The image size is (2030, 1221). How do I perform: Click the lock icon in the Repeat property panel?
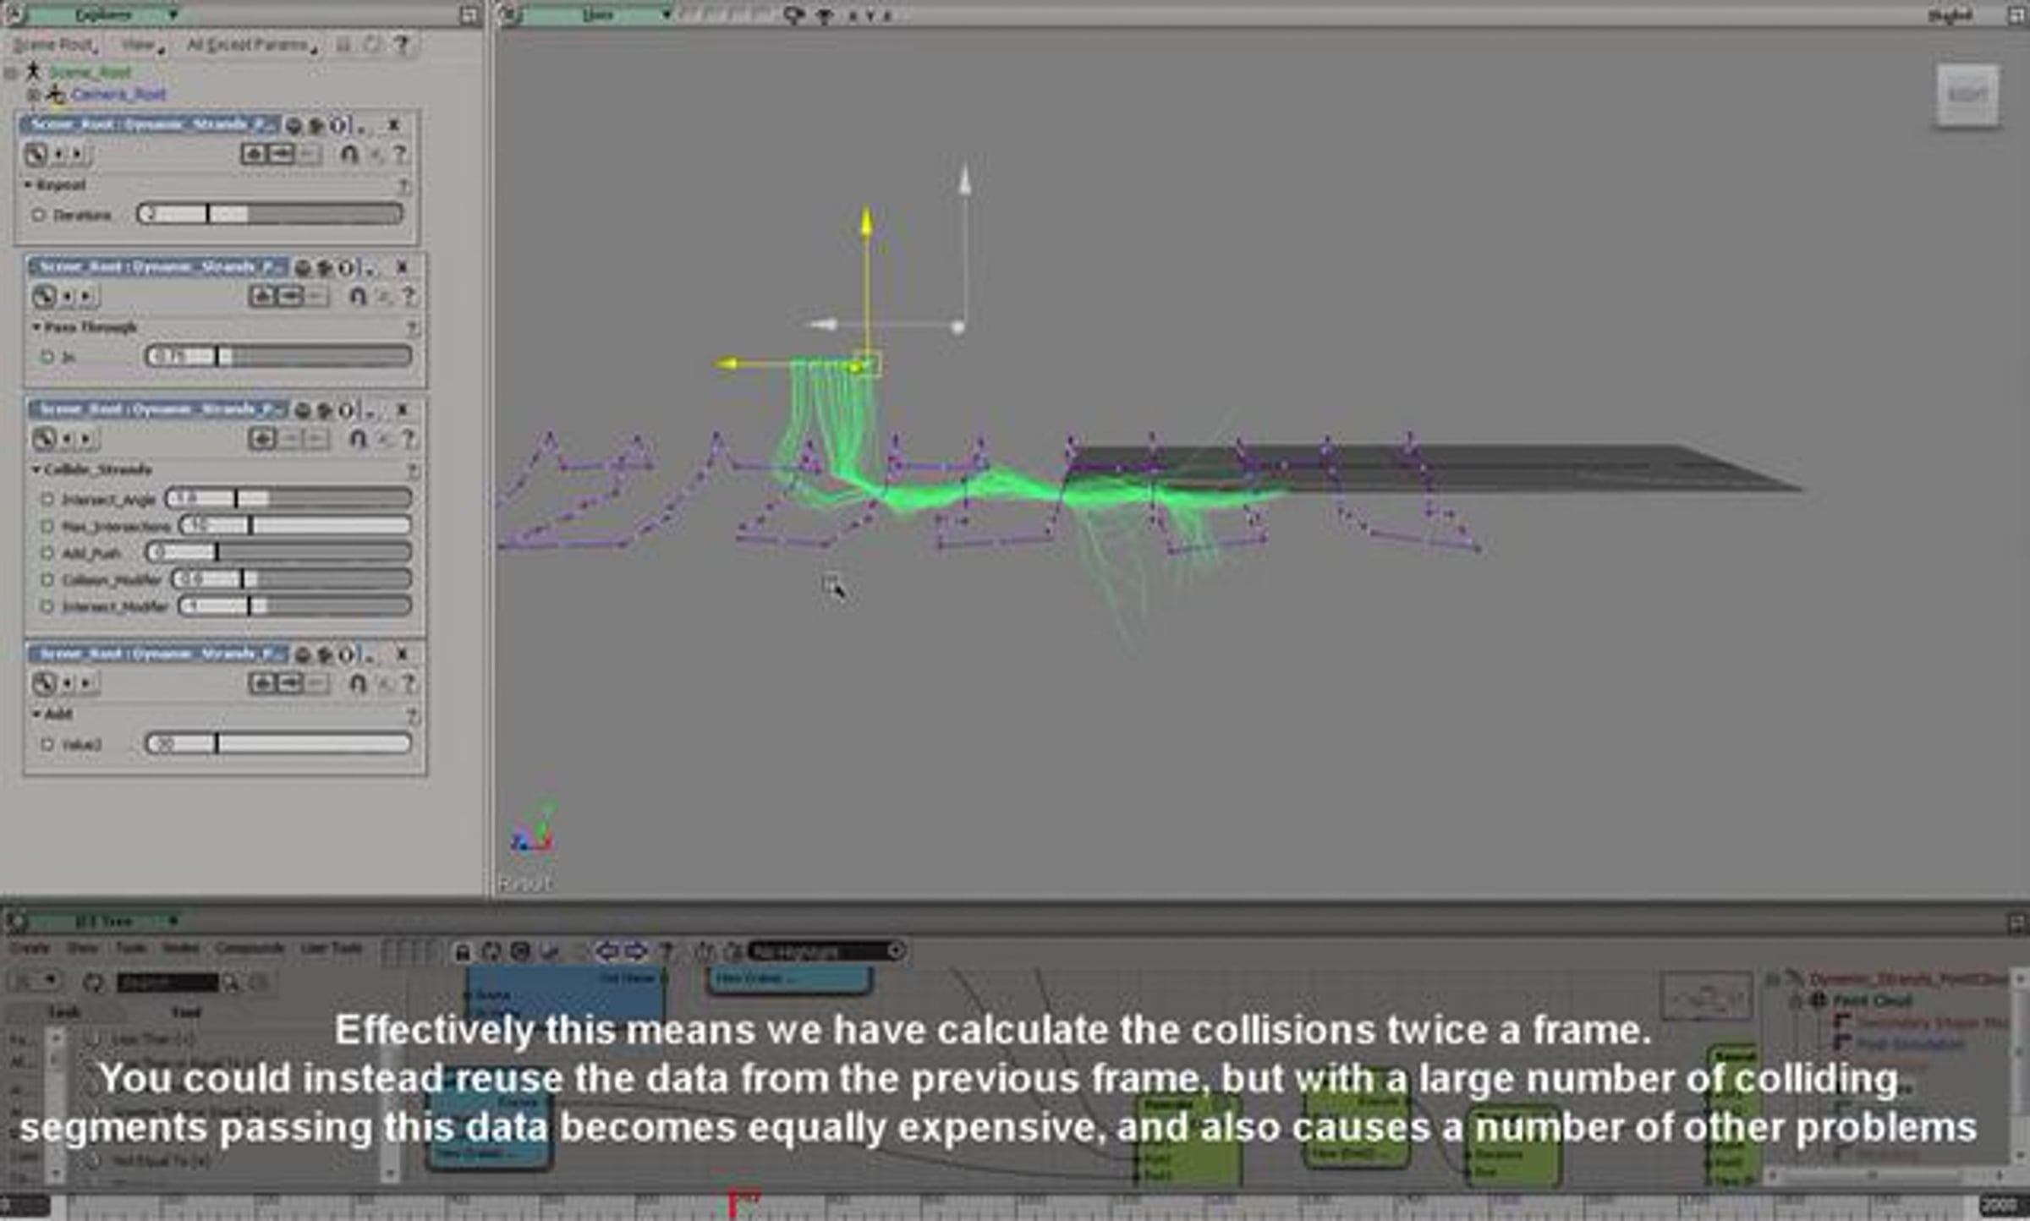coord(348,154)
